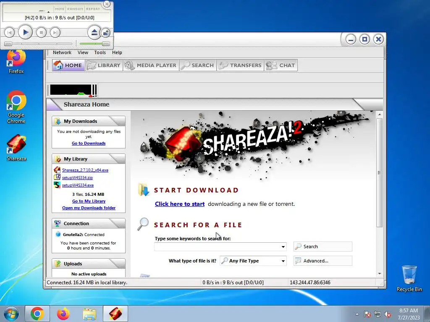Click Open my Downloads folder link
The height and width of the screenshot is (322, 430).
89,208
